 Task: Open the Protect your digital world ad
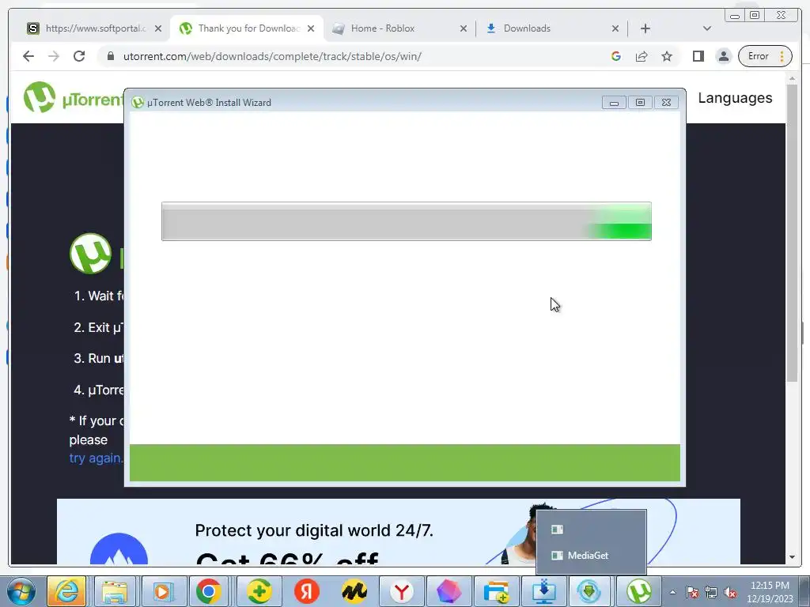coord(399,532)
